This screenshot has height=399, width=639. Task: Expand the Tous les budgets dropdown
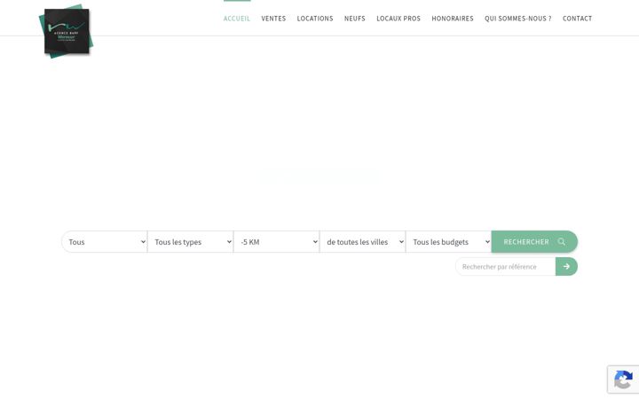click(448, 242)
